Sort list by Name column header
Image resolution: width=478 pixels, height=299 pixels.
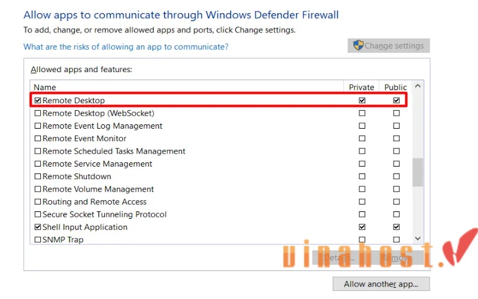pyautogui.click(x=187, y=88)
